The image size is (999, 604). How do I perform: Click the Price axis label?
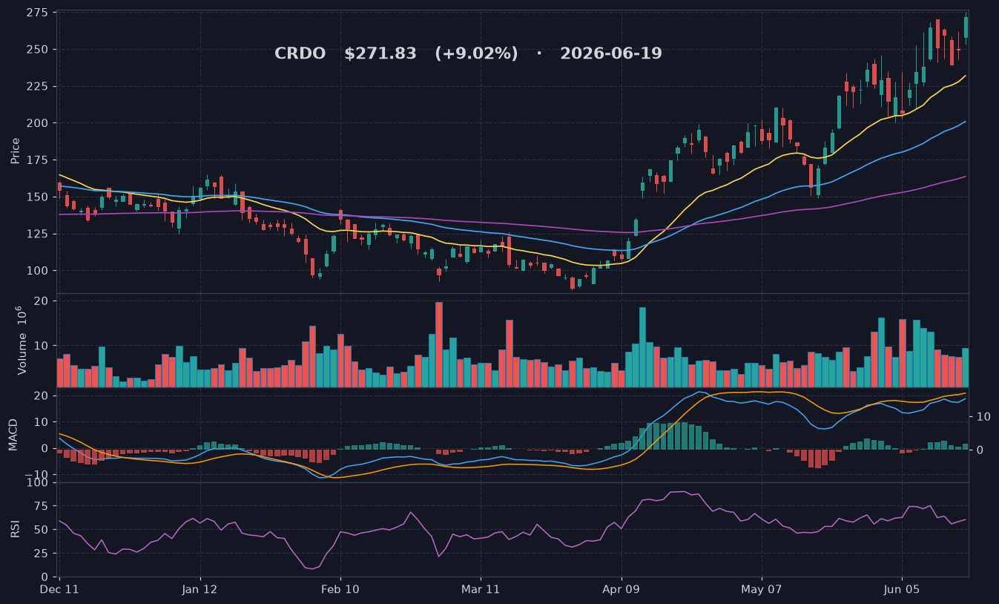tap(15, 151)
